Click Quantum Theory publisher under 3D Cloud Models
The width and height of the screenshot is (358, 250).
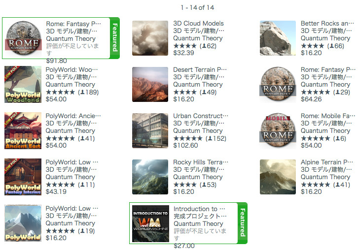(x=198, y=38)
